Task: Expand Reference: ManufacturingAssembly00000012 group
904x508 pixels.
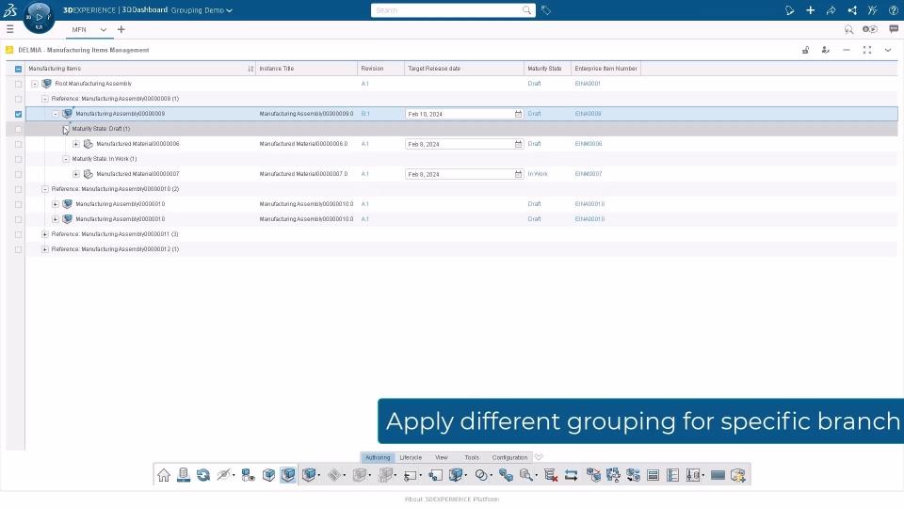Action: 45,248
